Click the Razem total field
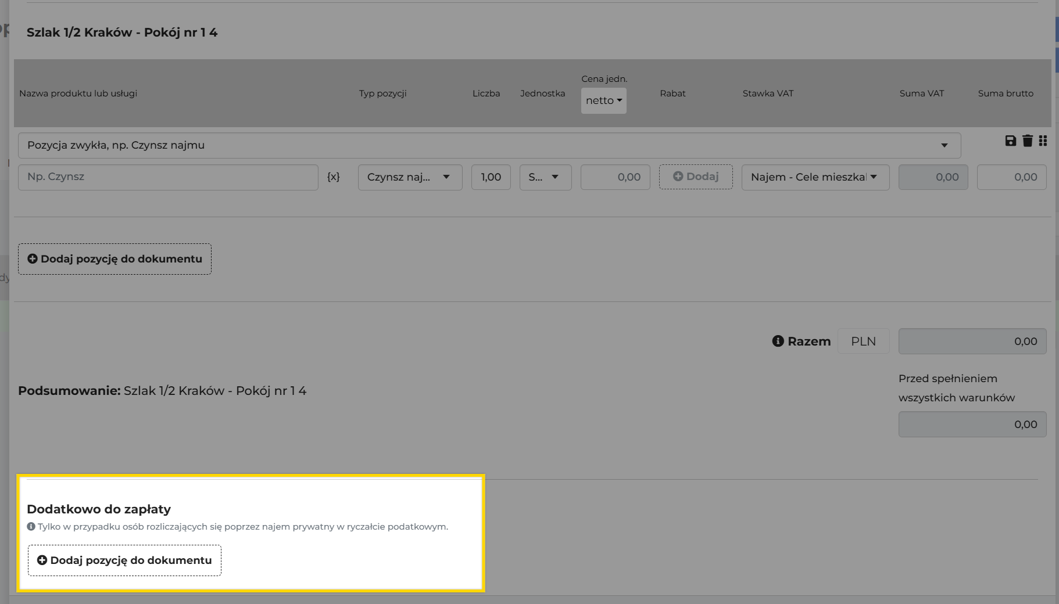This screenshot has height=604, width=1059. click(x=972, y=341)
